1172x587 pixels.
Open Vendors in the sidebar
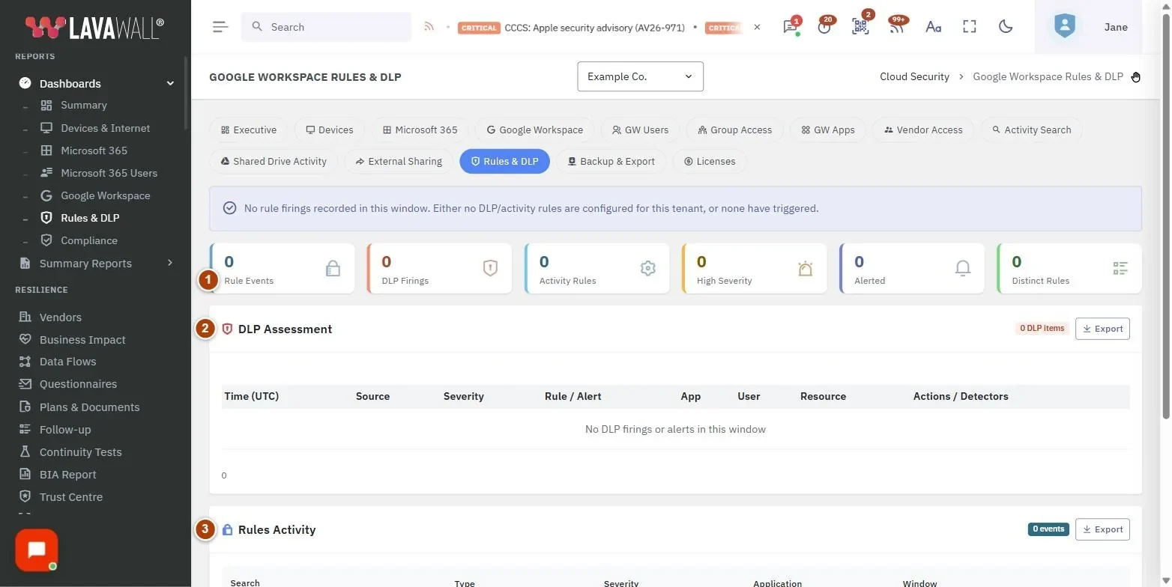[60, 317]
